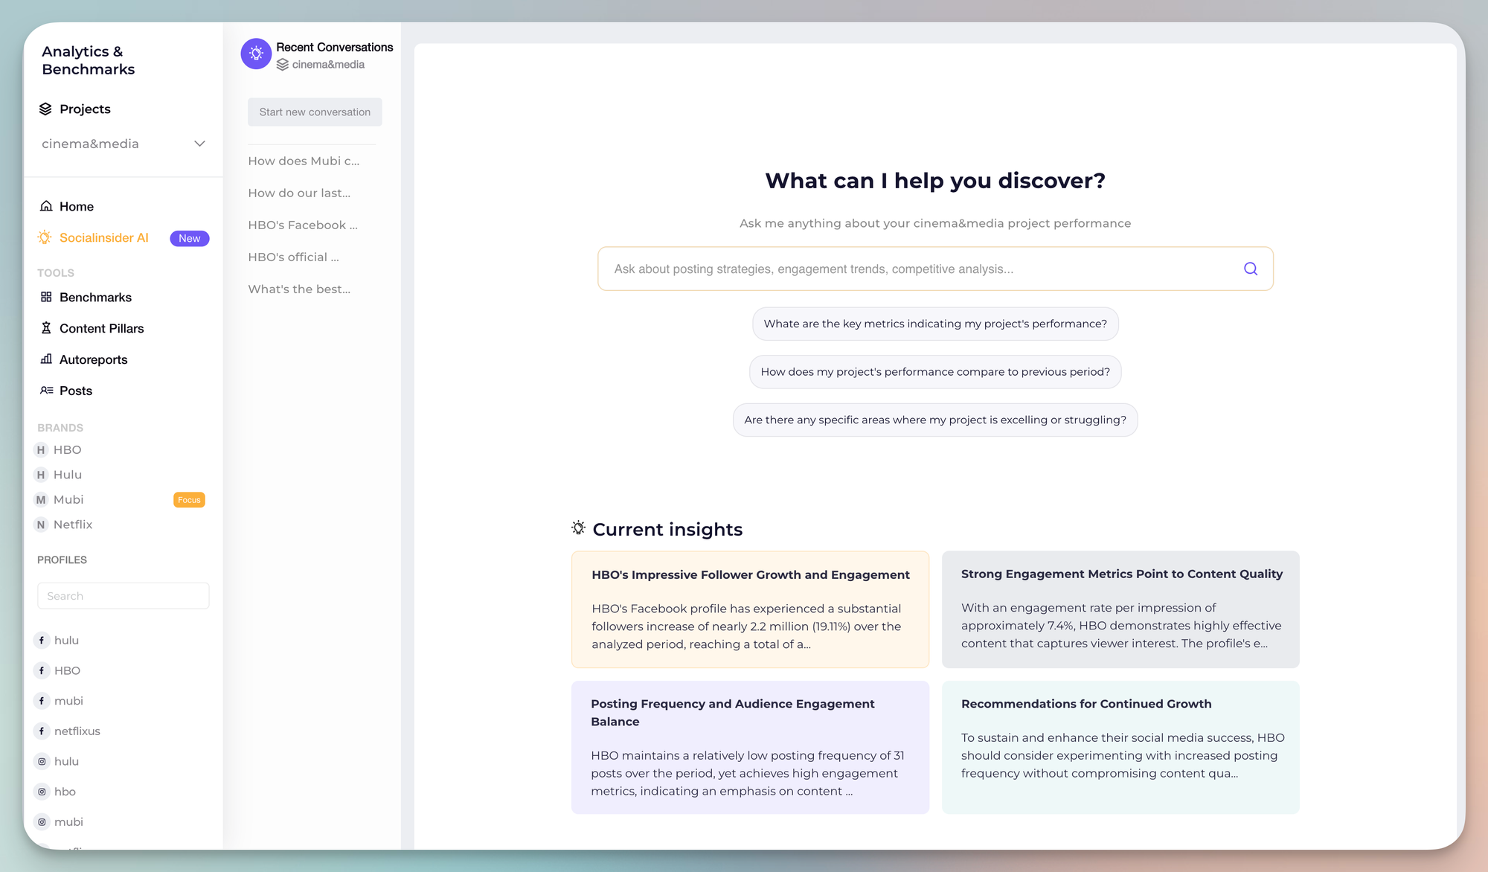The width and height of the screenshot is (1488, 872).
Task: Select the Netflix brand in sidebar
Action: point(73,525)
